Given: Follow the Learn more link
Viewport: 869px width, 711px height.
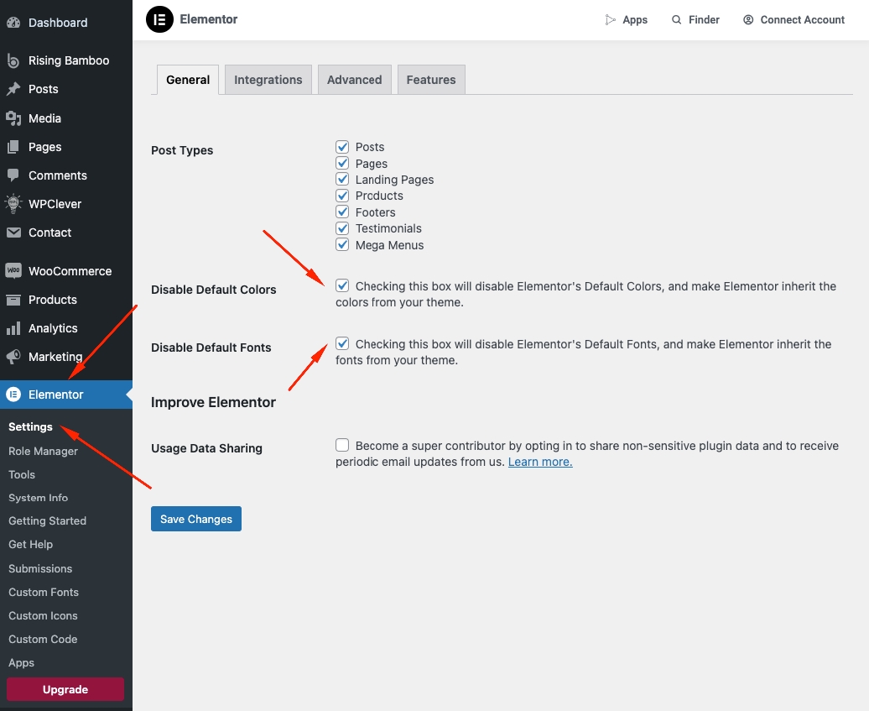Looking at the screenshot, I should click(x=540, y=462).
